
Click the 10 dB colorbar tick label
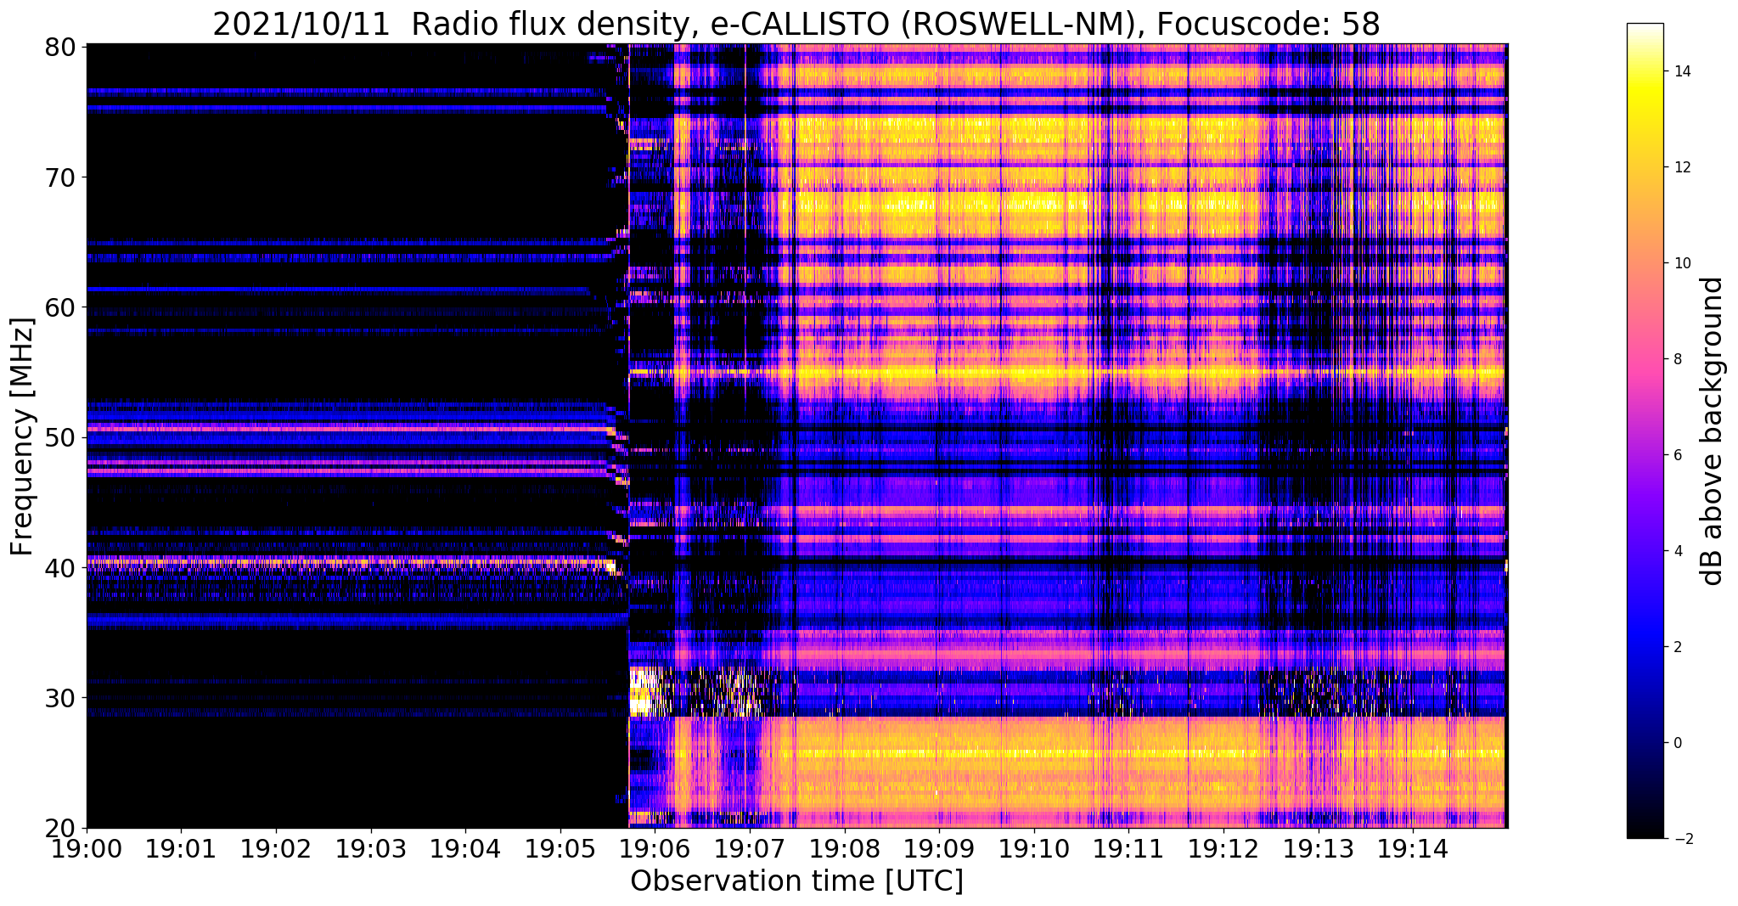click(x=1681, y=263)
